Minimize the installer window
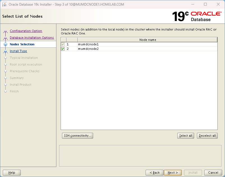The image size is (225, 177). pyautogui.click(x=192, y=4)
